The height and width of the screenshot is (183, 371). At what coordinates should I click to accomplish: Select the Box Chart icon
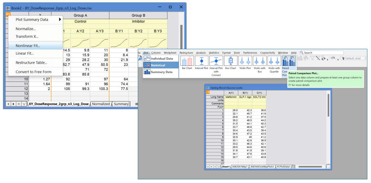click(230, 61)
